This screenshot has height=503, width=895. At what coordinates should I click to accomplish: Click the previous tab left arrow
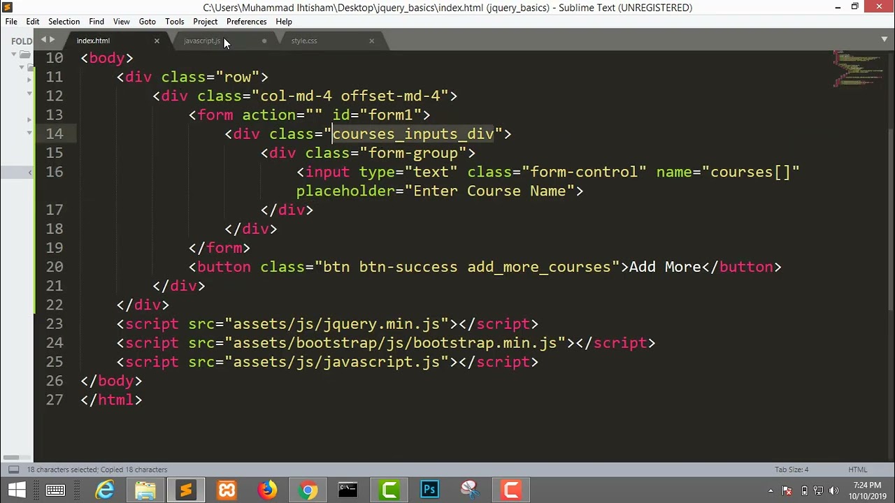[x=43, y=40]
